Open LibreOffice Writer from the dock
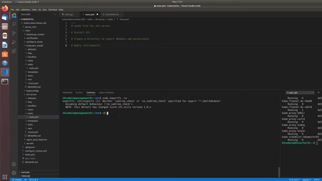The height and width of the screenshot is (181, 322). click(x=5, y=45)
